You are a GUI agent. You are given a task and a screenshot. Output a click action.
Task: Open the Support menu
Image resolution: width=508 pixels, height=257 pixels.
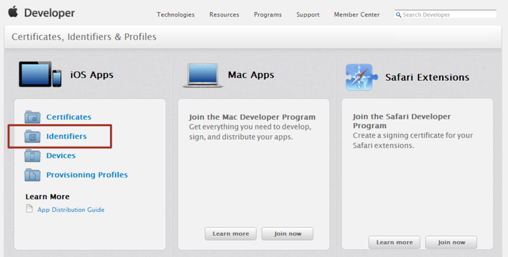click(308, 15)
